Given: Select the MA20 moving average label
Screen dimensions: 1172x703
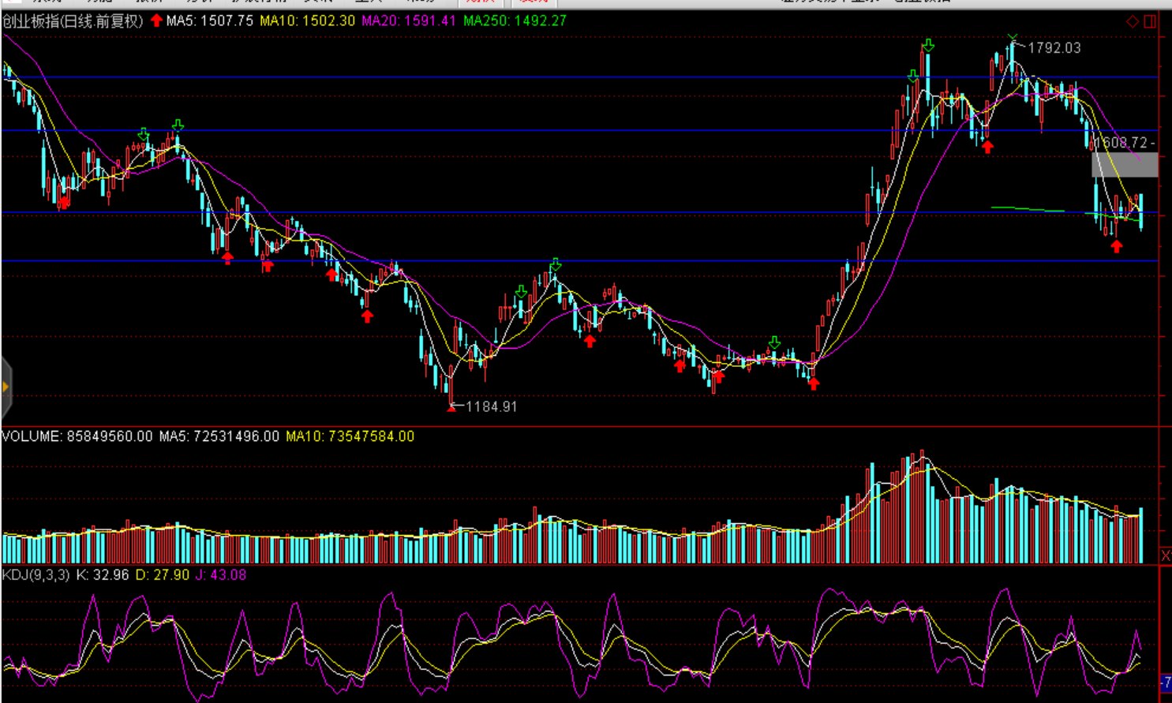Looking at the screenshot, I should [x=408, y=21].
